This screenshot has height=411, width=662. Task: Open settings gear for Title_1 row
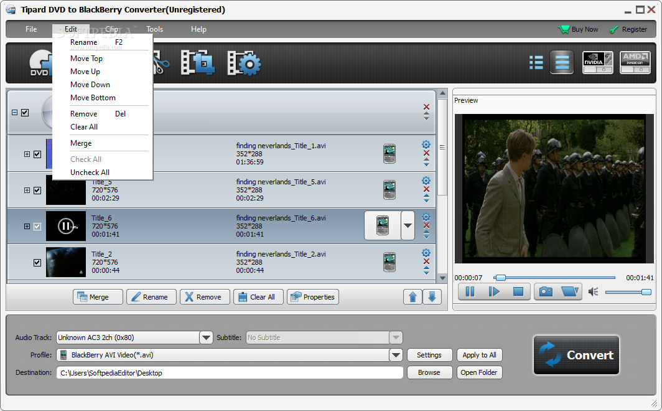426,144
